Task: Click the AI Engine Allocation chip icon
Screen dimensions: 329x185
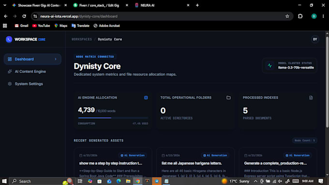Action: [146, 98]
